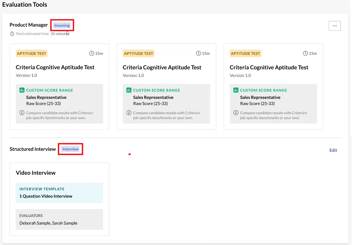Select Sales Representative in the first card
The height and width of the screenshot is (245, 352).
pos(46,97)
